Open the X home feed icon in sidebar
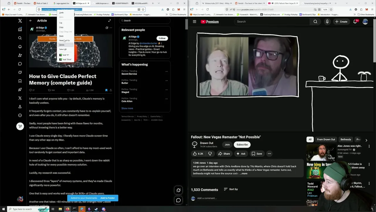376x212 pixels. (x=20, y=29)
